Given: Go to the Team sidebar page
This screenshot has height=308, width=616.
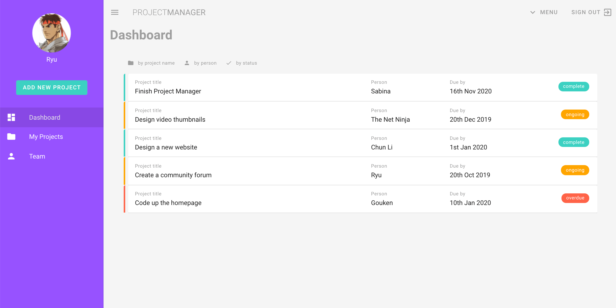Looking at the screenshot, I should (x=37, y=156).
